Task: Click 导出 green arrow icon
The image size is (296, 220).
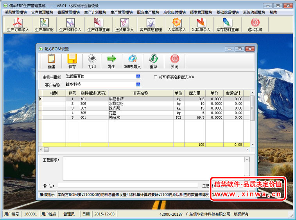Action: pyautogui.click(x=111, y=61)
